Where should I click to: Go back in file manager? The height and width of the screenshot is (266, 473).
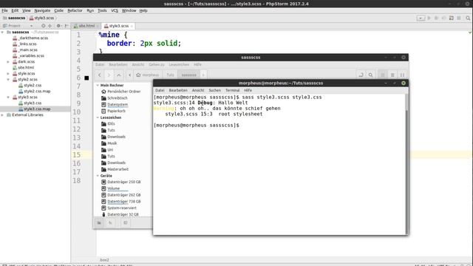tap(99, 75)
